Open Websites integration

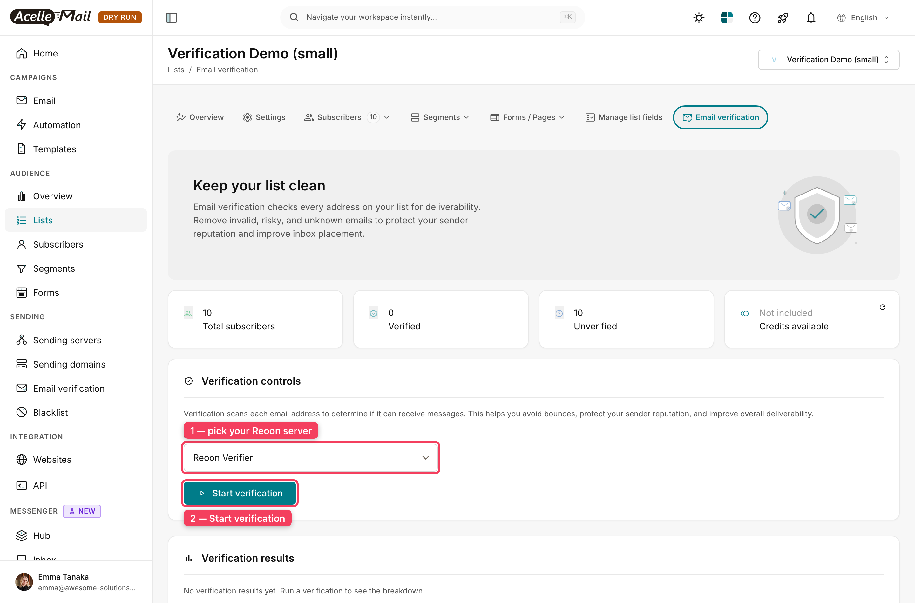[x=76, y=460]
